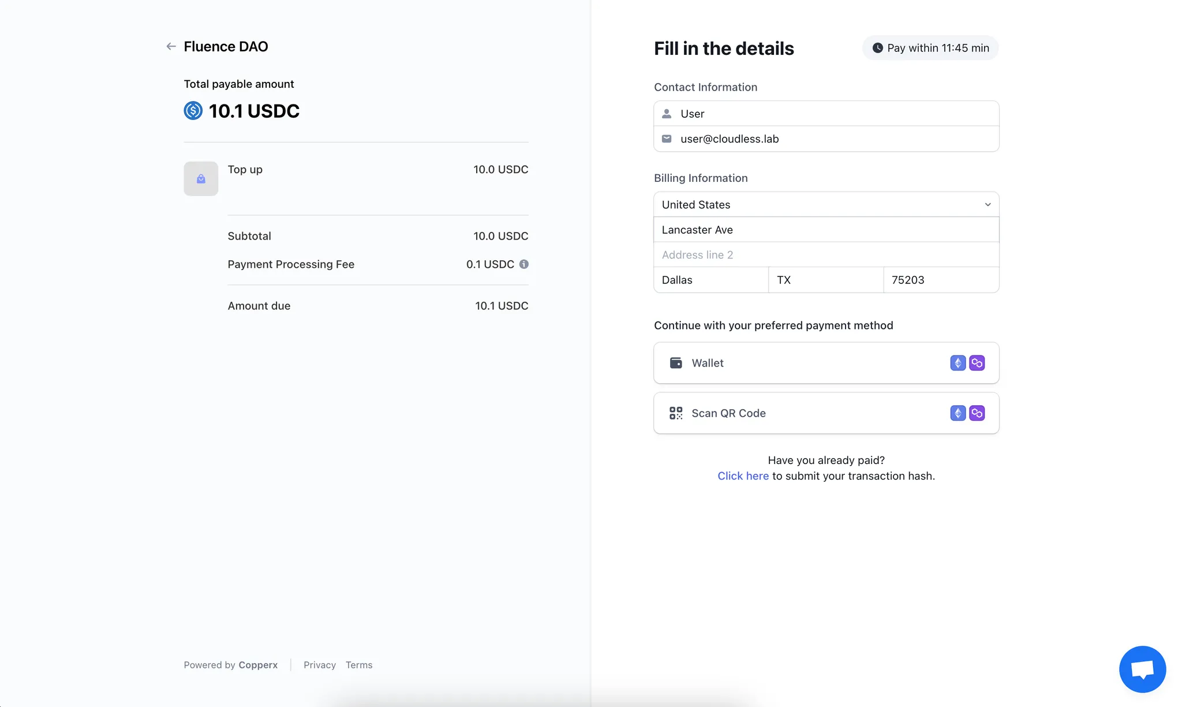Select the Ethereum network icon for Wallet payment
The height and width of the screenshot is (707, 1182).
coord(957,363)
